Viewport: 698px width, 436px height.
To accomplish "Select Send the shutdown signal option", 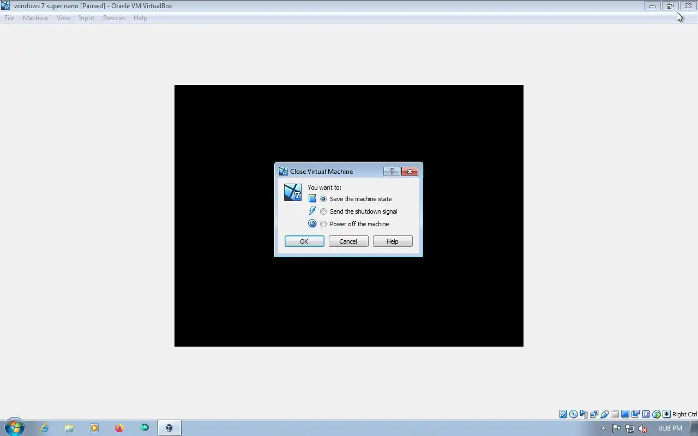I will [358, 211].
